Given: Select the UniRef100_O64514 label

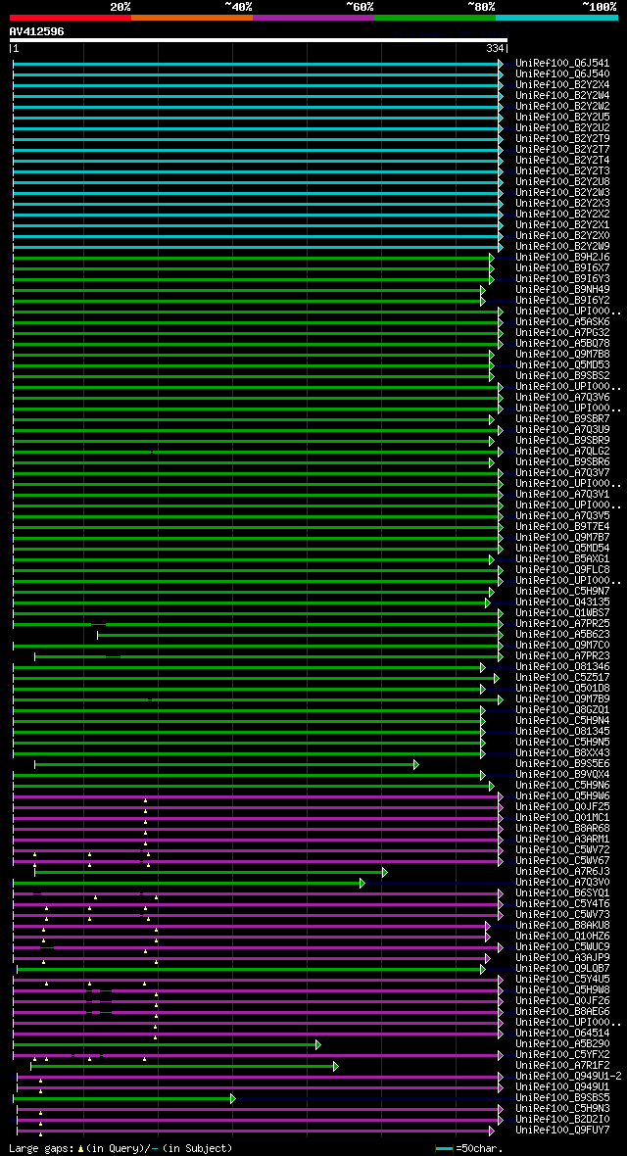Looking at the screenshot, I should point(562,1033).
